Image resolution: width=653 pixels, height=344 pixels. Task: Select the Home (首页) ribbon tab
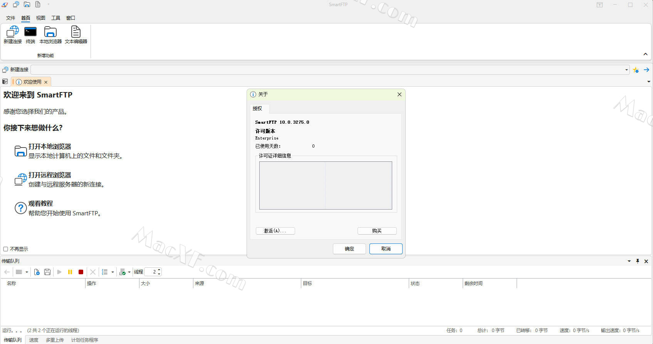[x=26, y=18]
